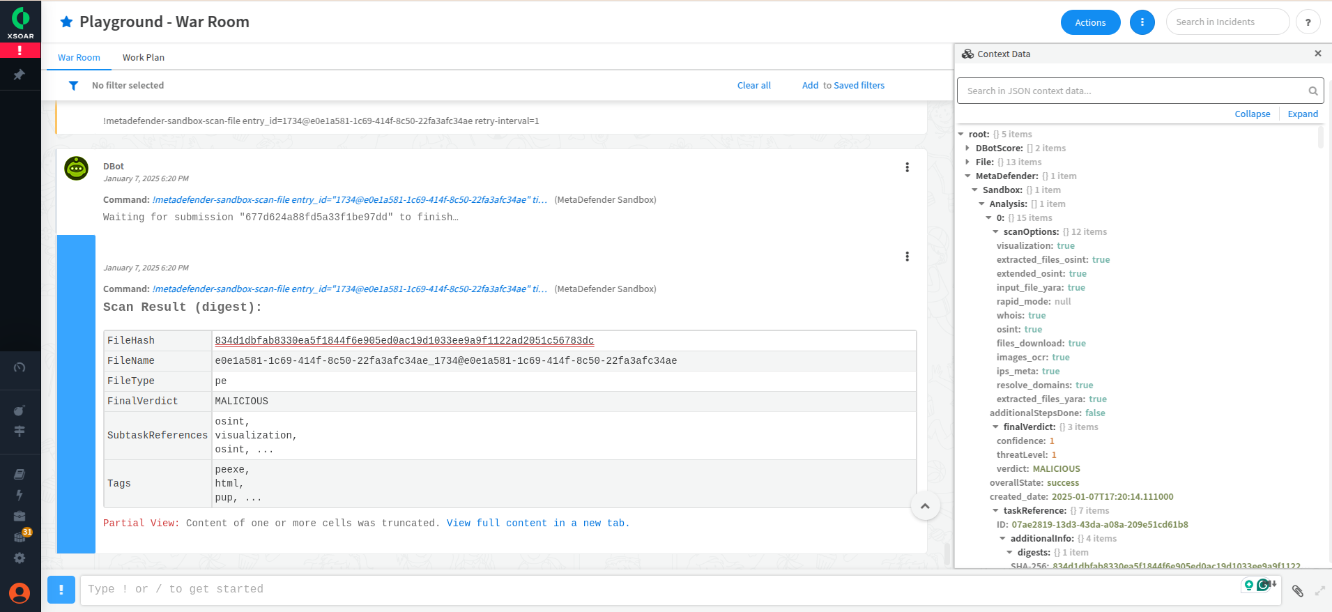Collapse the digests node
Viewport: 1332px width, 612px height.
pyautogui.click(x=1009, y=553)
